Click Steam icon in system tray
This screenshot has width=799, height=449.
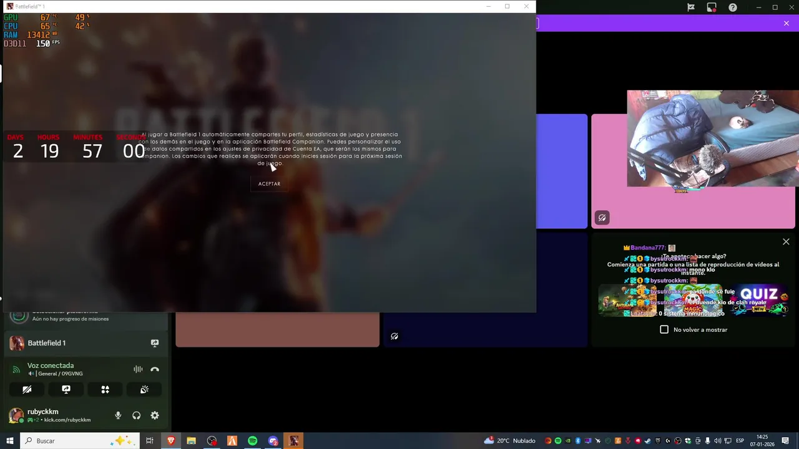[647, 441]
